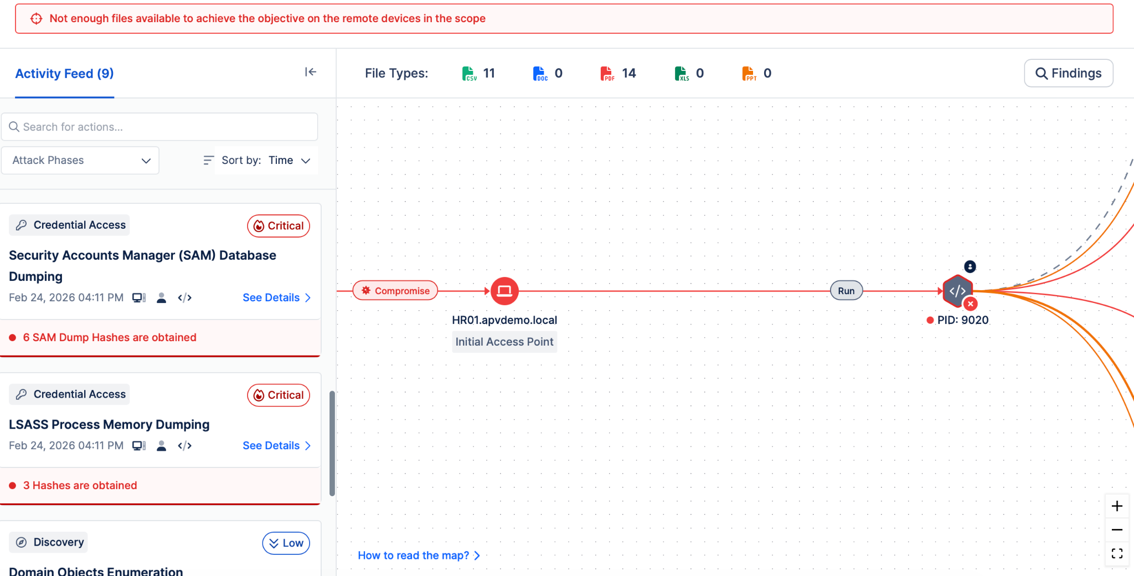Zoom in on the attack map
1134x576 pixels.
(1117, 506)
